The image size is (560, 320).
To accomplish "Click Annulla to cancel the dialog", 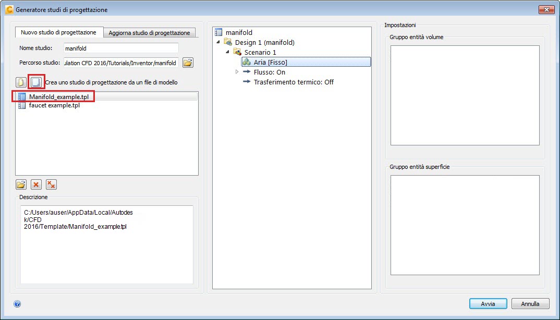I will point(530,303).
